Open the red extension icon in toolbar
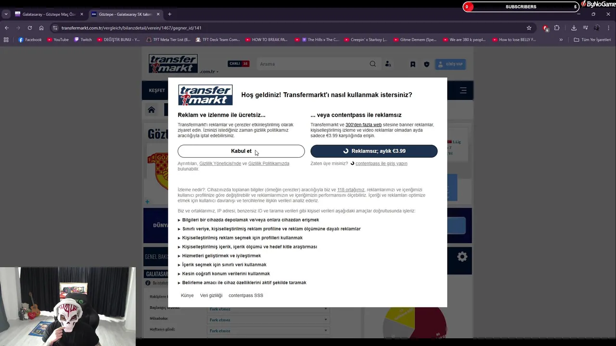The width and height of the screenshot is (616, 346). coord(545,28)
